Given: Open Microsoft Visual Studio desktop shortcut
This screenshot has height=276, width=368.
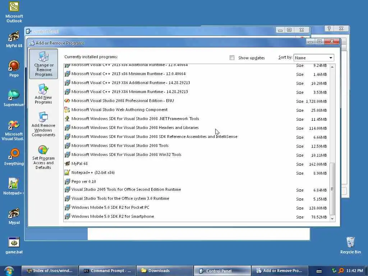Looking at the screenshot, I should tap(13, 130).
